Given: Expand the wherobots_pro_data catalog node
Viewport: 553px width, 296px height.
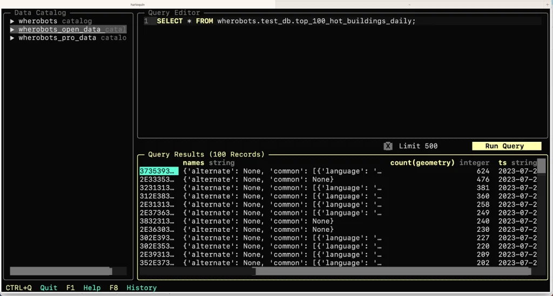Looking at the screenshot, I should click(12, 38).
